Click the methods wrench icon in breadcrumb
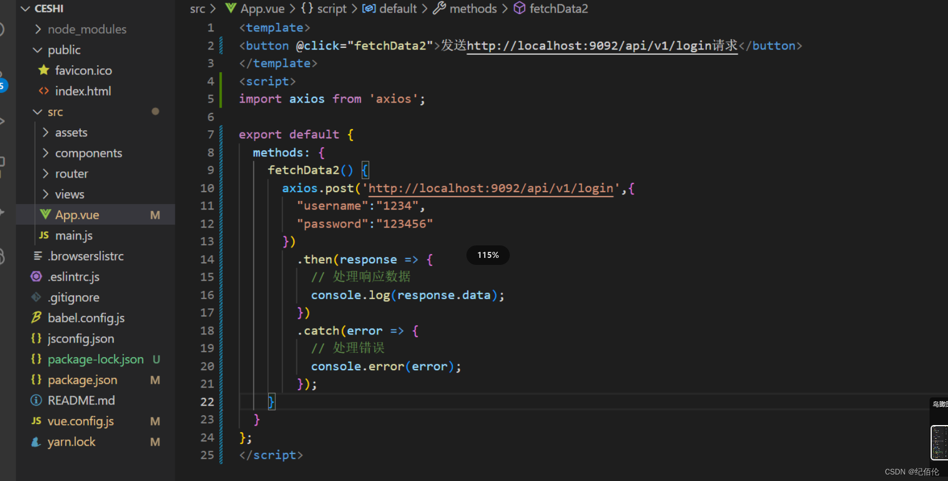The height and width of the screenshot is (481, 948). [439, 8]
